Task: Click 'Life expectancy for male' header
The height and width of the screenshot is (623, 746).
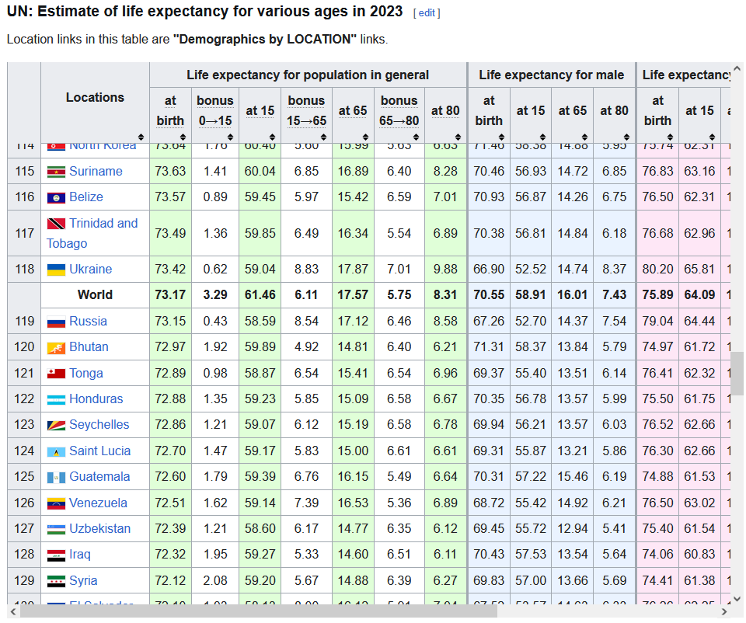Action: [x=552, y=75]
